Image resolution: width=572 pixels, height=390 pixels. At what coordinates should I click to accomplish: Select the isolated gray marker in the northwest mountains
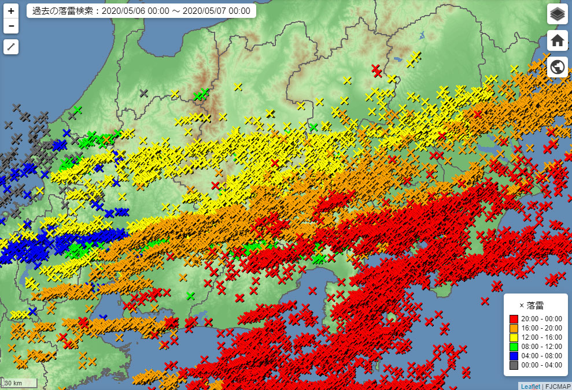tap(144, 93)
